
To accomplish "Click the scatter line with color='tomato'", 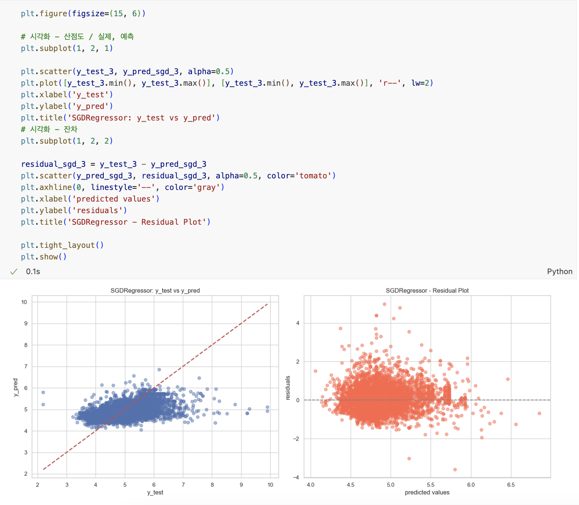I will click(178, 176).
